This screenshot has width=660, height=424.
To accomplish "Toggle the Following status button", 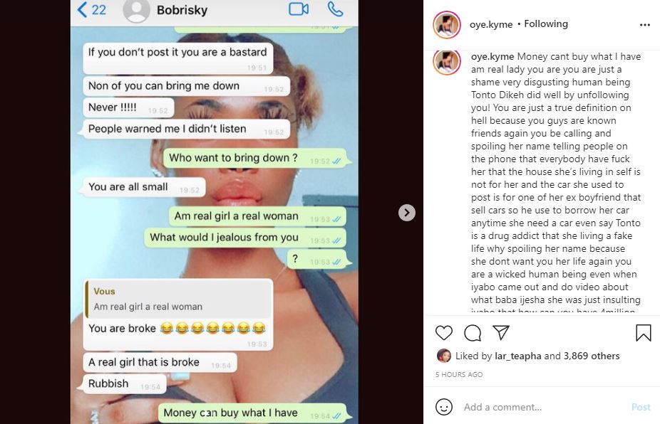I will pos(545,24).
